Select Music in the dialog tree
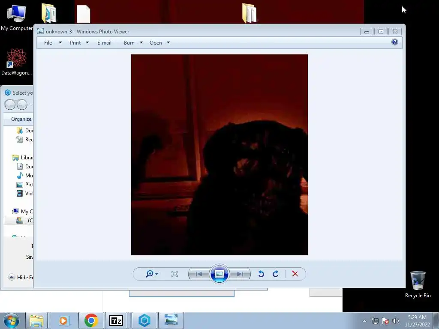The image size is (439, 329). [x=25, y=175]
